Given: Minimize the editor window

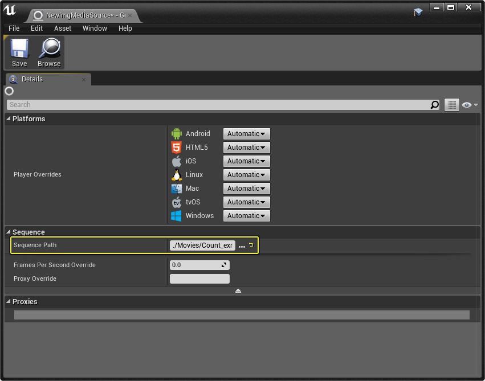Looking at the screenshot, I should pyautogui.click(x=437, y=7).
